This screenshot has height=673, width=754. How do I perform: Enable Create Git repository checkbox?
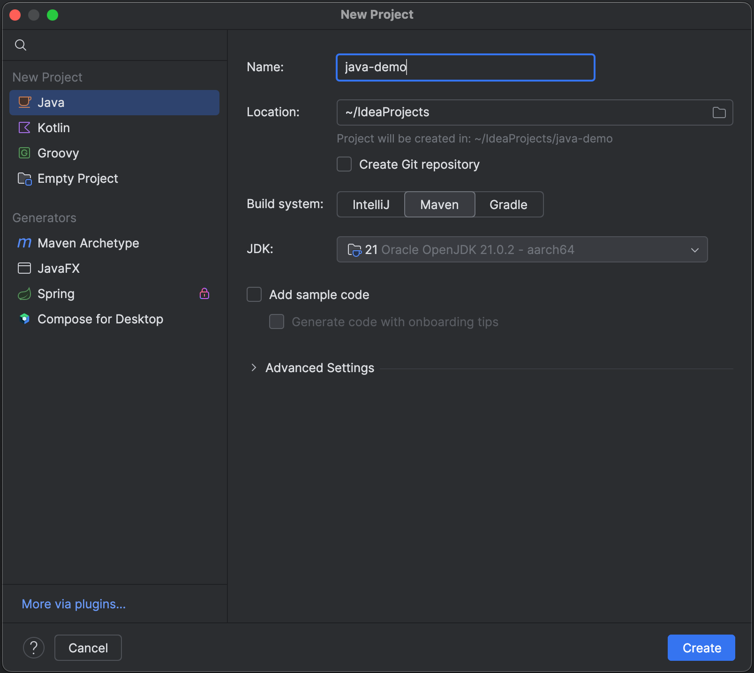point(345,165)
